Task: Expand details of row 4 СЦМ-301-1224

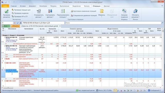Action: tap(3, 68)
